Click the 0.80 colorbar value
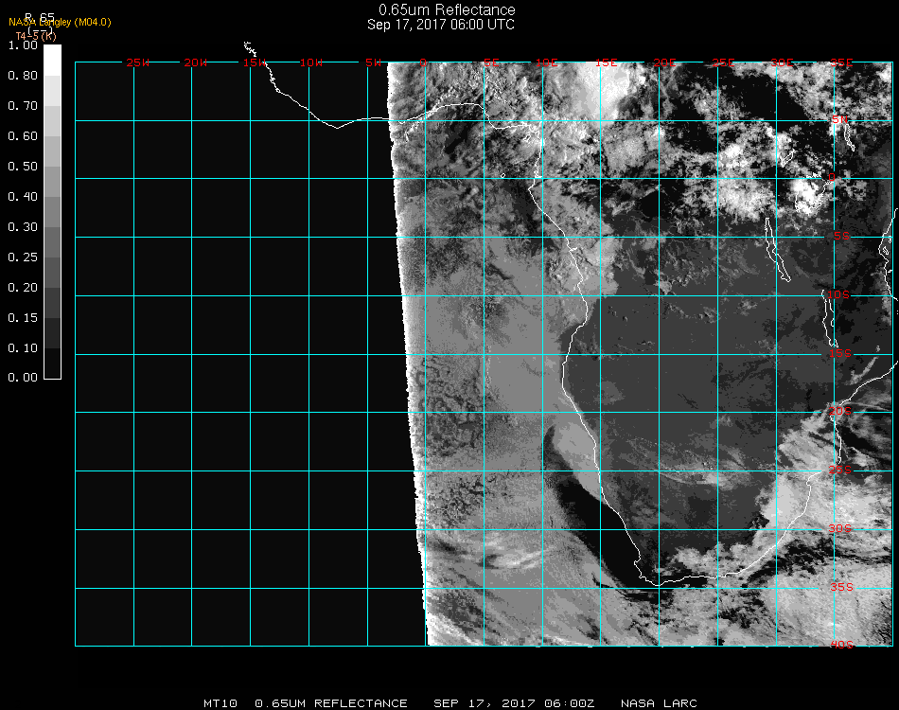899x710 pixels. (23, 76)
